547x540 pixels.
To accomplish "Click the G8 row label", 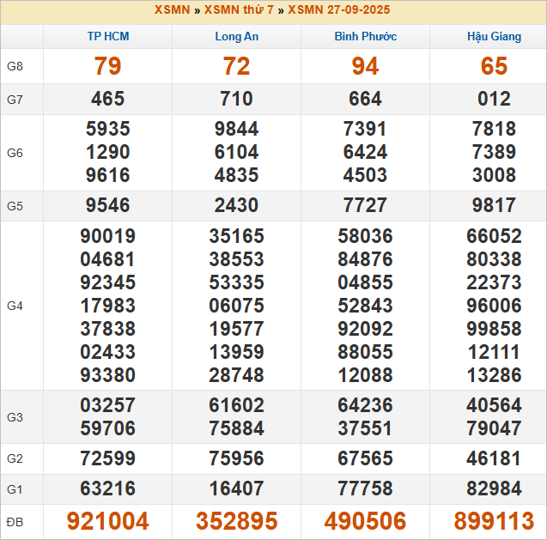I will click(15, 66).
